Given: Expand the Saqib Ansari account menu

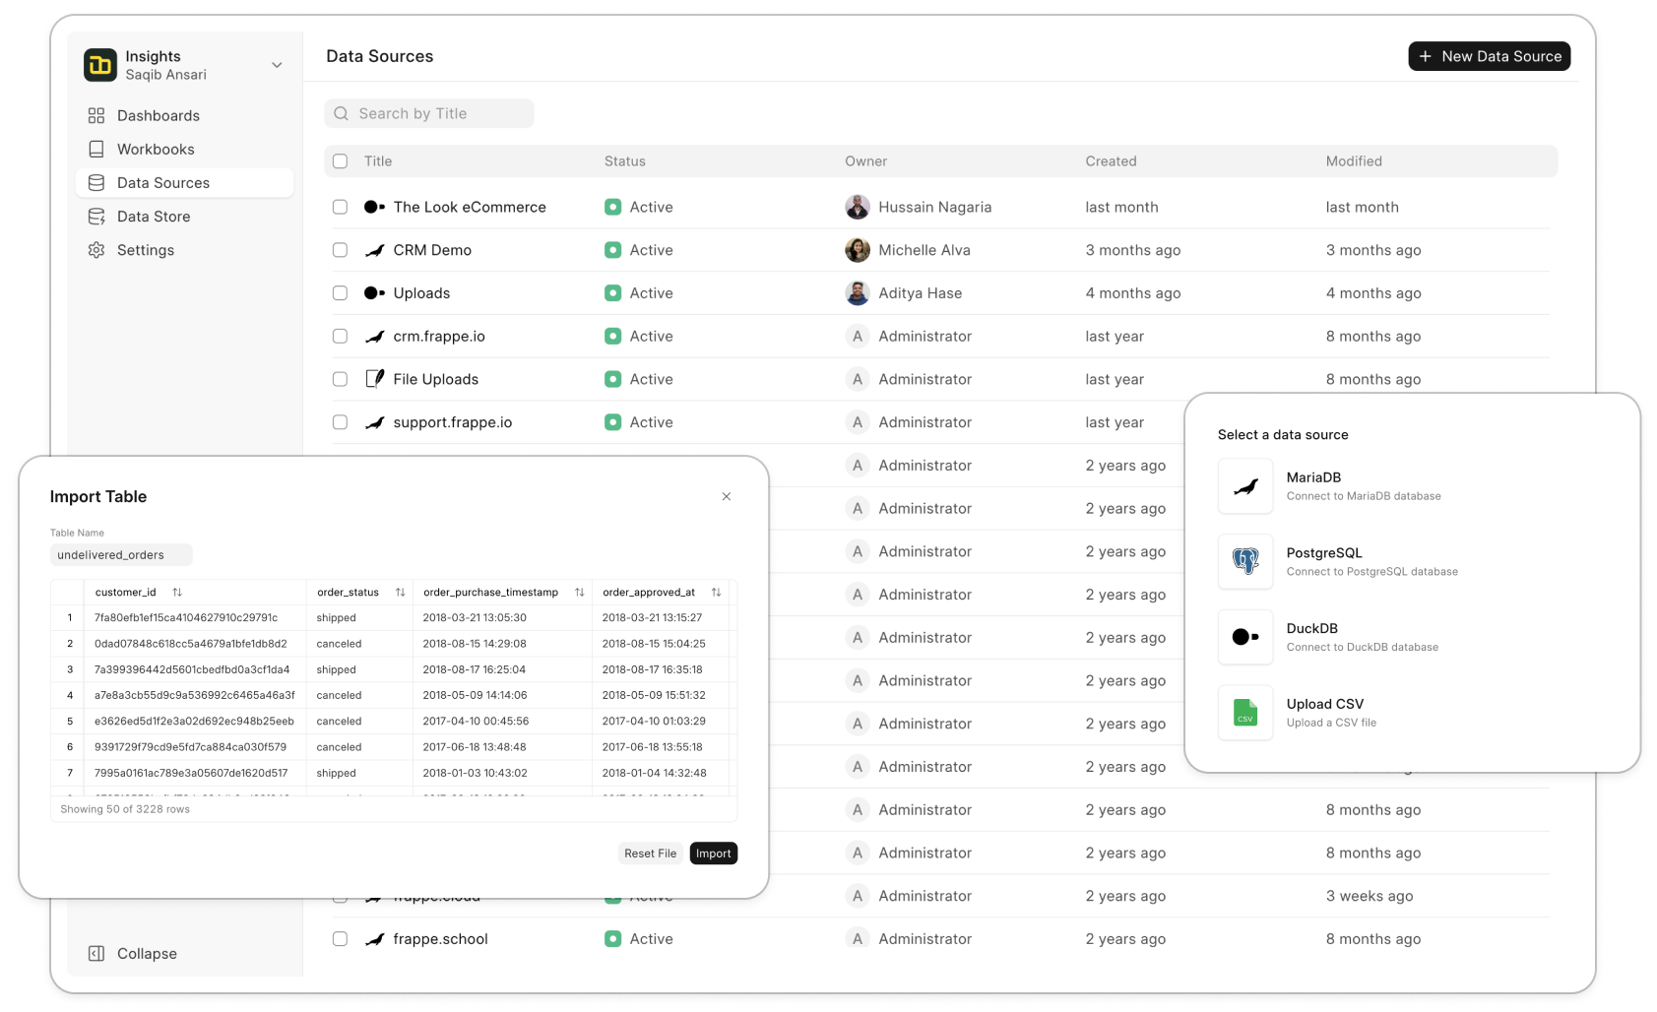Looking at the screenshot, I should 277,64.
